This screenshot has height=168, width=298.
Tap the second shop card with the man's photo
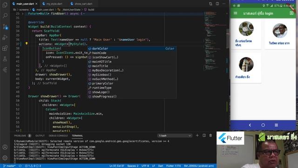tap(280, 34)
